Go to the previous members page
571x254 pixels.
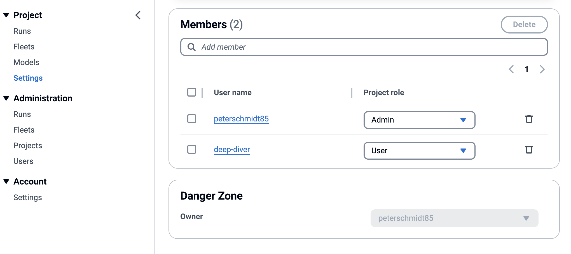tap(511, 69)
